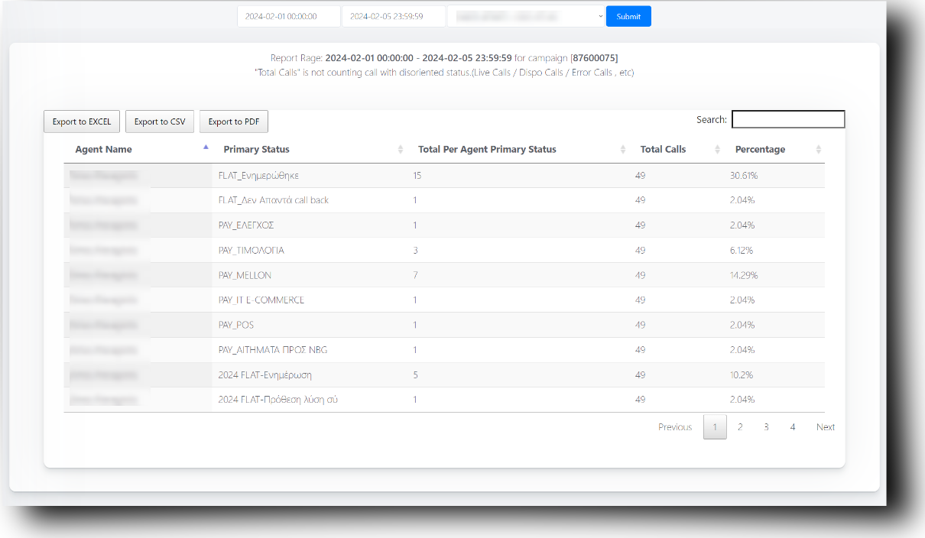
Task: Select the PAY_MELLON status row
Action: (x=245, y=275)
